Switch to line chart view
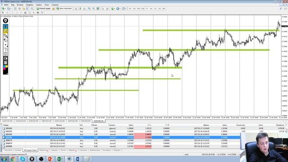The width and height of the screenshot is (288, 162). (x=85, y=9)
